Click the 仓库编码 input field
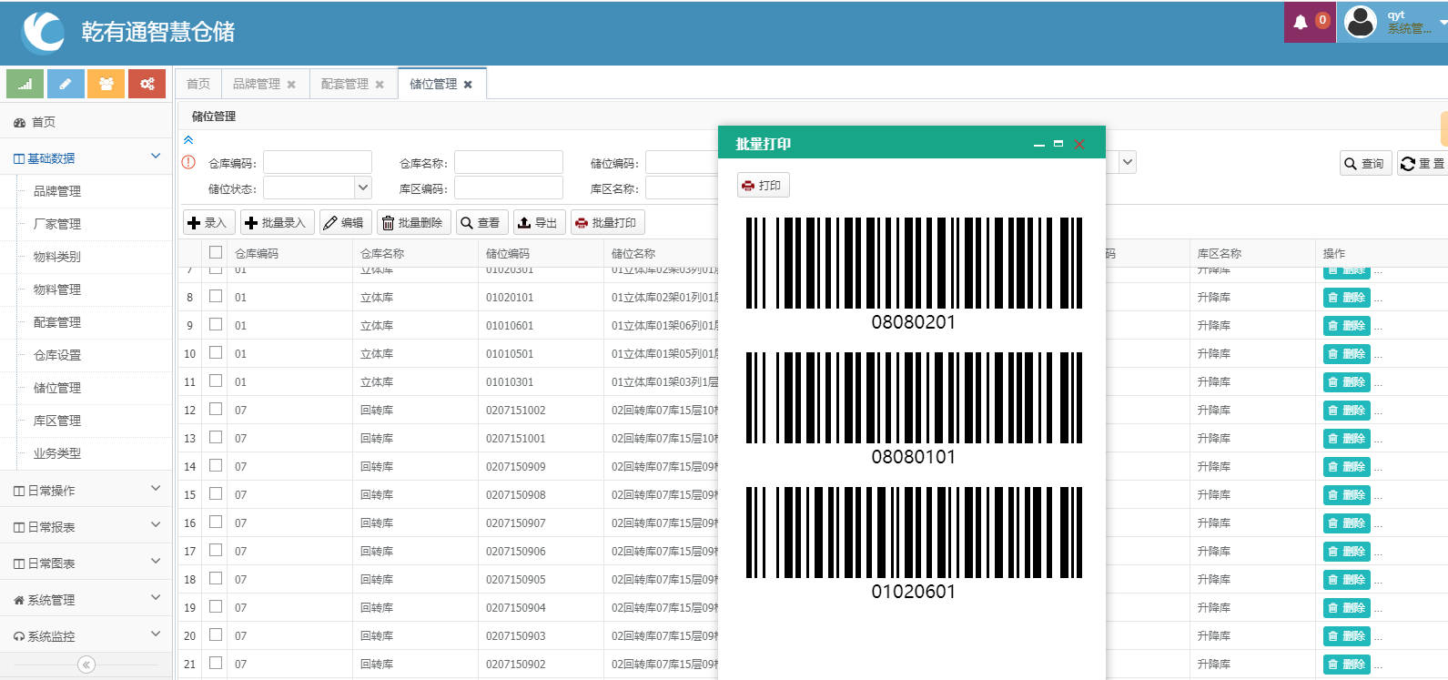This screenshot has width=1448, height=680. coord(318,163)
